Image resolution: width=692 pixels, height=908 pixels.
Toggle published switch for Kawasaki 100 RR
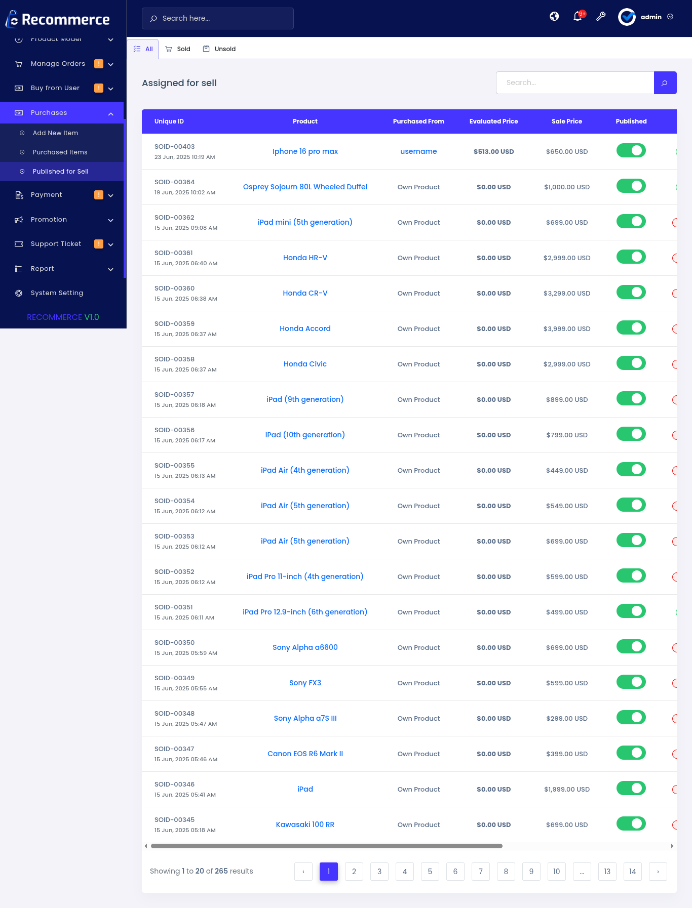point(631,824)
